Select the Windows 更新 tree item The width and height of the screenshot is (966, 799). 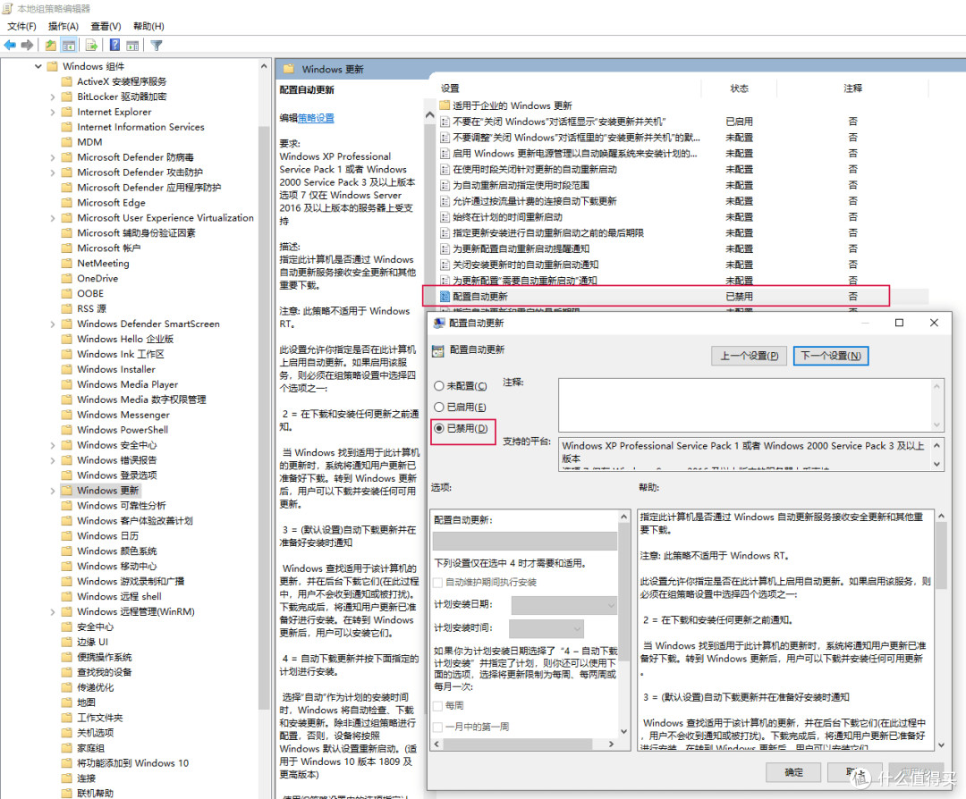point(108,491)
